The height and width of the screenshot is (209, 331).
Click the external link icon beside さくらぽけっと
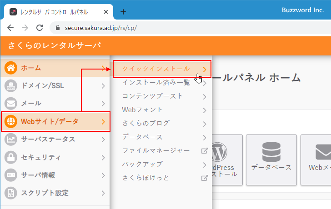[205, 178]
